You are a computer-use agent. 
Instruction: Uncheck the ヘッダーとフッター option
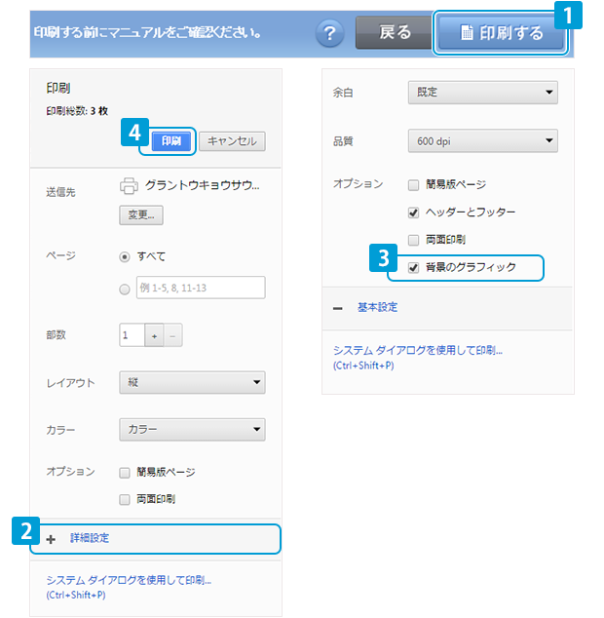(x=414, y=212)
